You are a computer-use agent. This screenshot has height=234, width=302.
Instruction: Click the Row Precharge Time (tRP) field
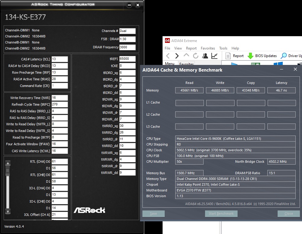click(60, 72)
